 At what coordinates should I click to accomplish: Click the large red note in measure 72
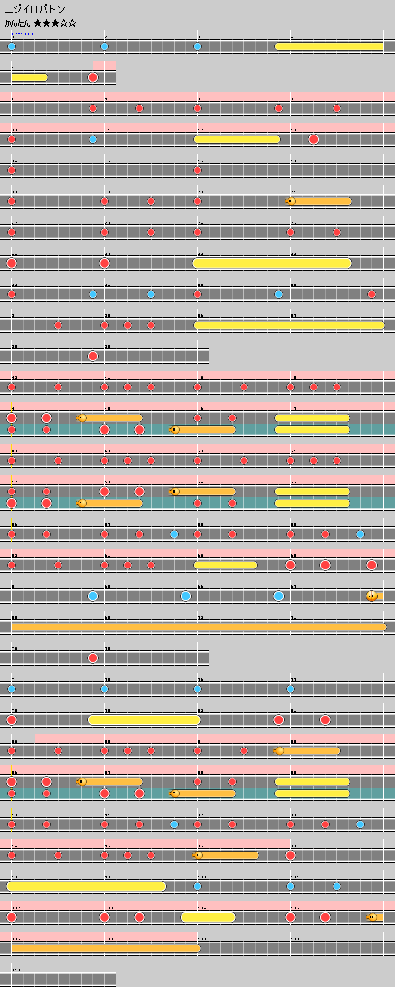tap(93, 658)
